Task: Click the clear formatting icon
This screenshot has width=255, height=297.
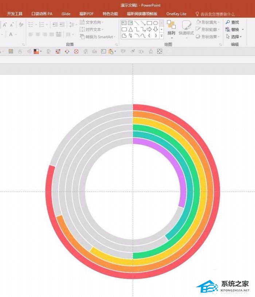Action: point(21,24)
